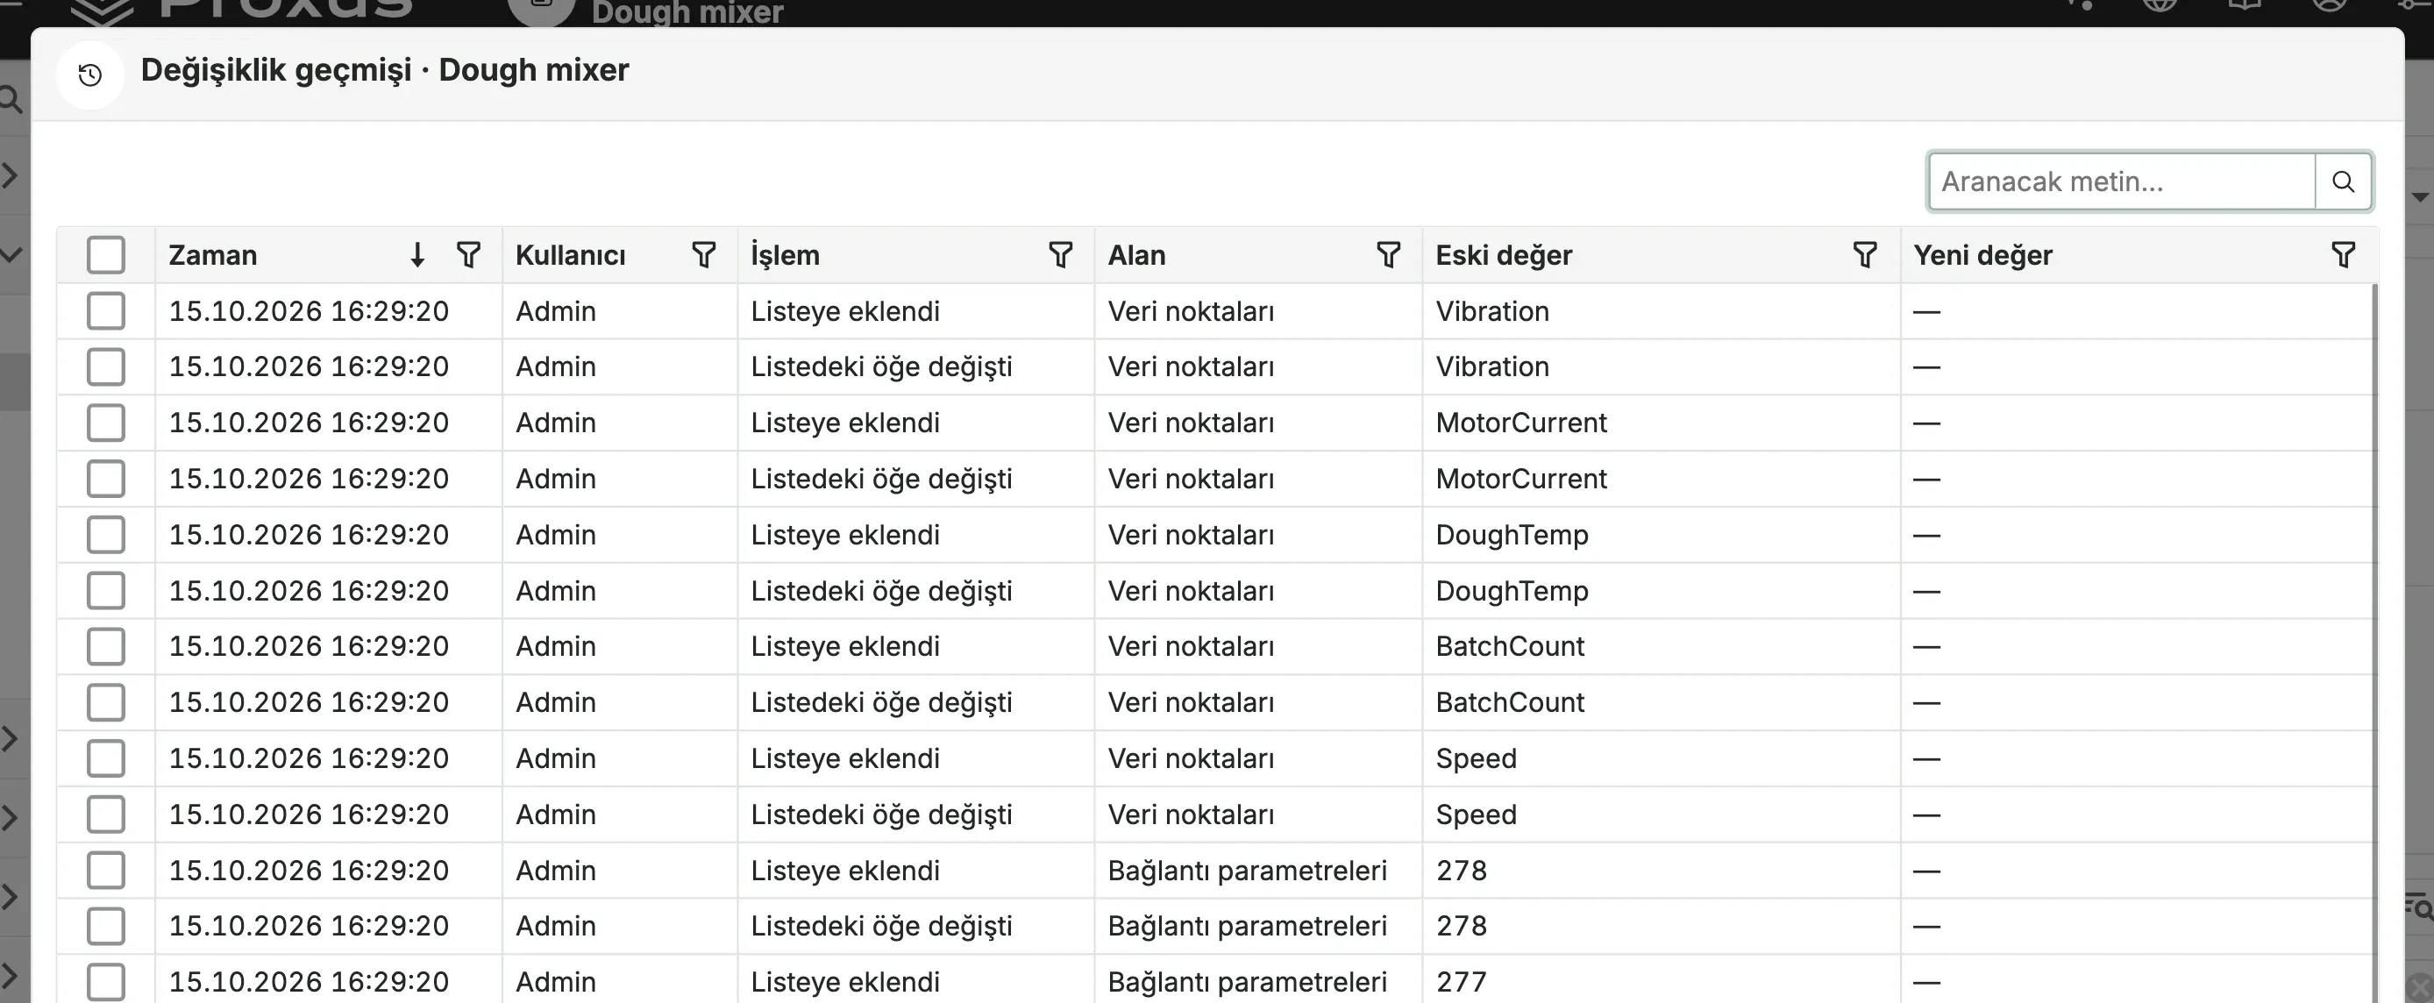Sort by the Kullanıcı column header
Image resolution: width=2434 pixels, height=1003 pixels.
click(x=571, y=255)
